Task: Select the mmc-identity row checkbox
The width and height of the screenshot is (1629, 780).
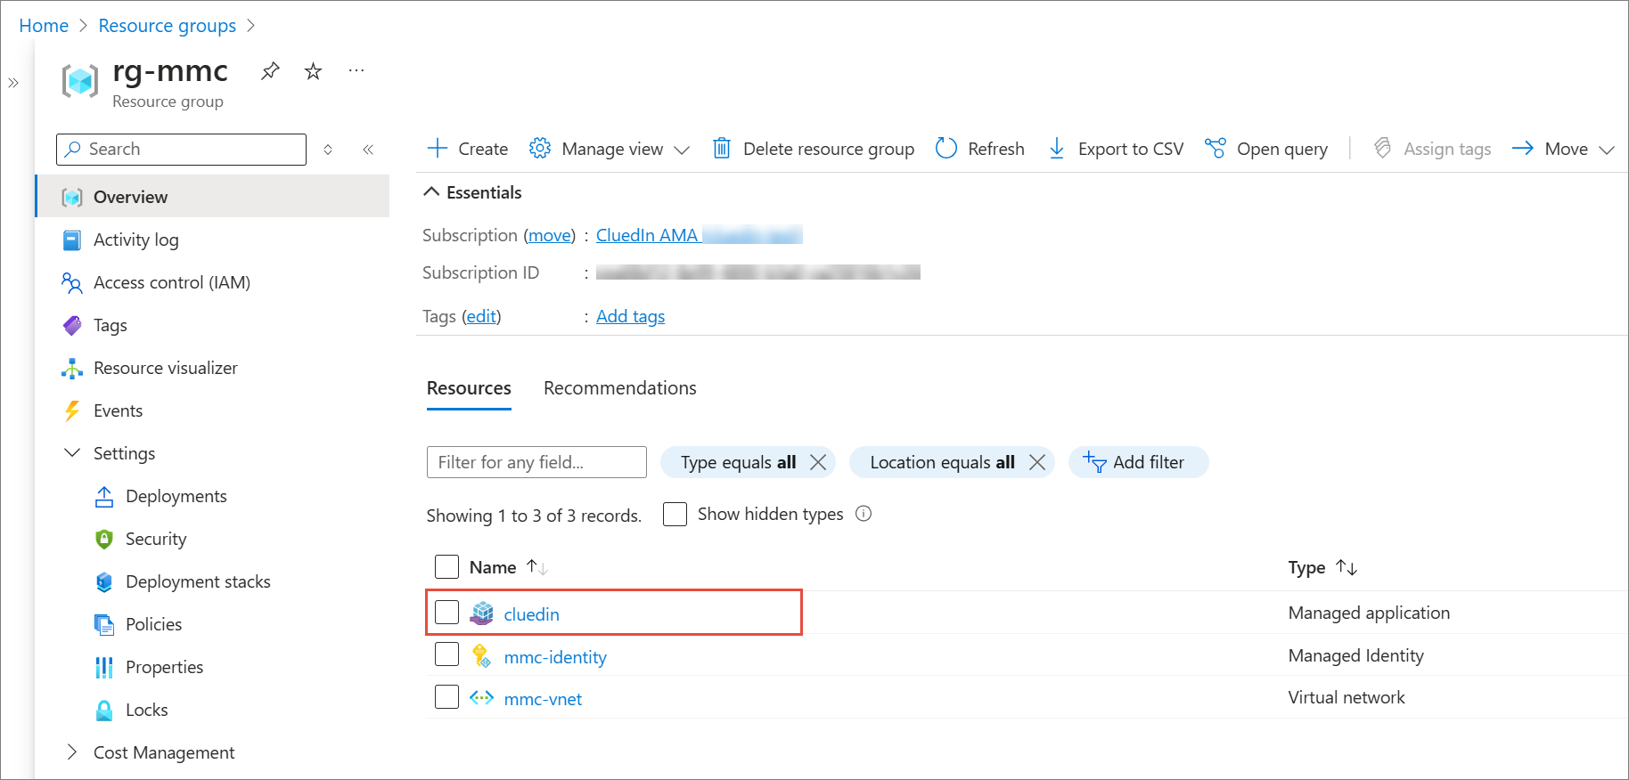Action: [446, 654]
